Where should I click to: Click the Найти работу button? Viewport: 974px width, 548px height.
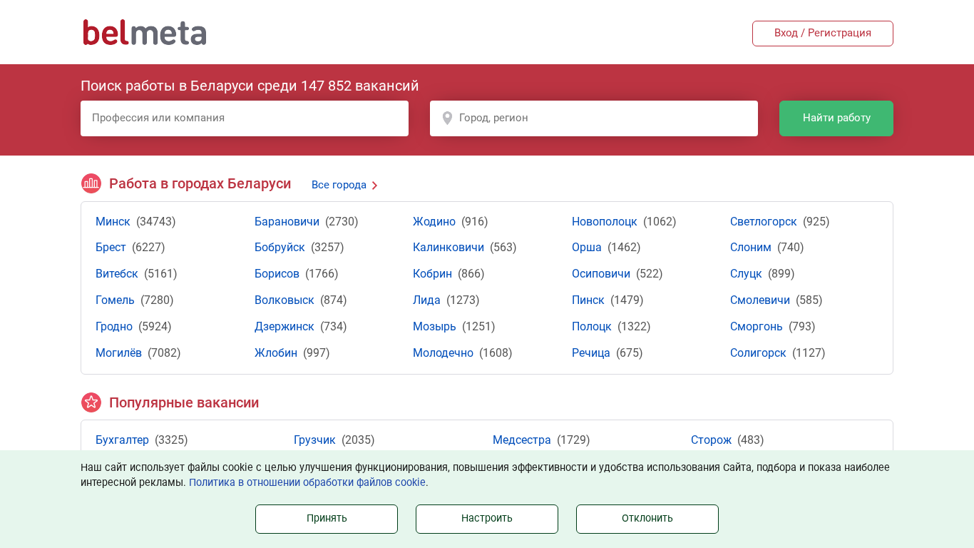[x=836, y=118]
